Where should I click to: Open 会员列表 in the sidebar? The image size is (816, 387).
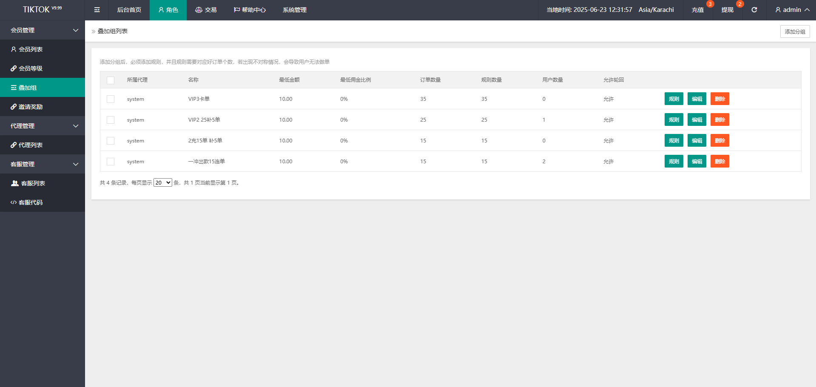coord(31,49)
